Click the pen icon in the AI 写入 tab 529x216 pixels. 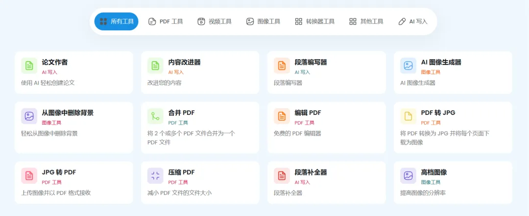[402, 22]
